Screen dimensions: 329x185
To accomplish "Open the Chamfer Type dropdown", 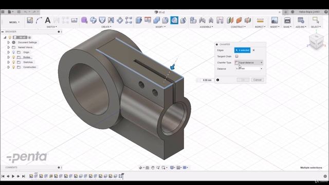I will point(249,63).
